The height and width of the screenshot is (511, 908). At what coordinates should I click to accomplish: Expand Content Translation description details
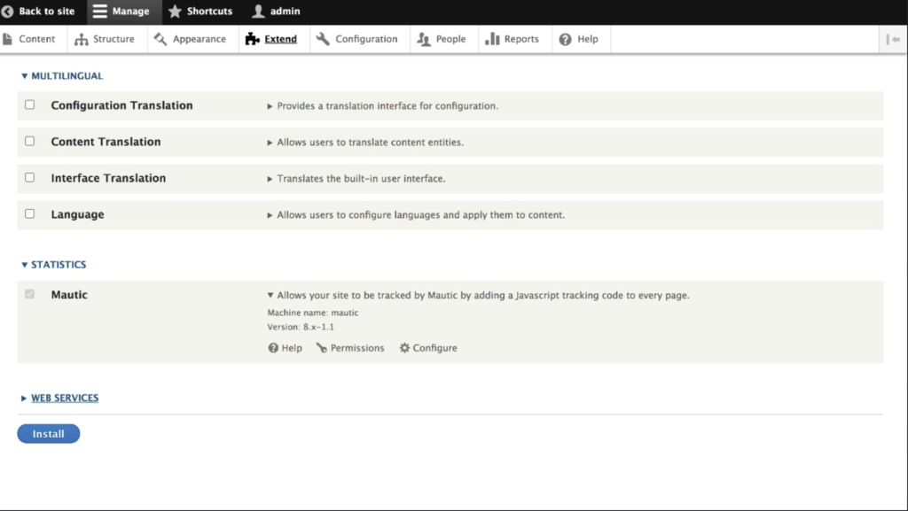coord(270,143)
